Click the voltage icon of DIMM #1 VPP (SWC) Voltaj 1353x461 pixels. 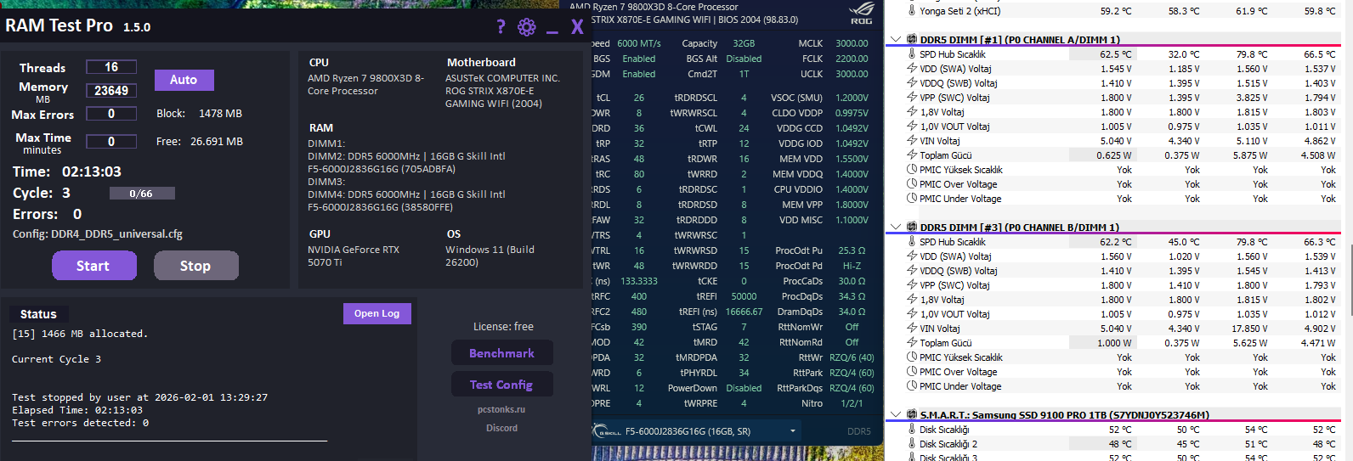click(912, 97)
